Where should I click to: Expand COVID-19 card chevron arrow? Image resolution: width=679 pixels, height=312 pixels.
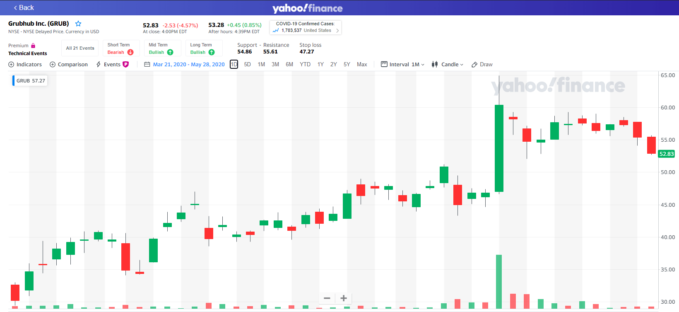point(337,31)
